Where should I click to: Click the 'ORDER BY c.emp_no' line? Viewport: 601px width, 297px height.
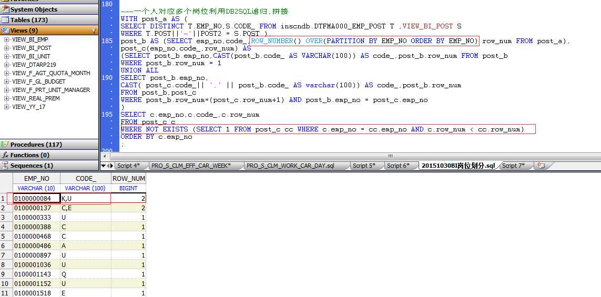(x=156, y=137)
